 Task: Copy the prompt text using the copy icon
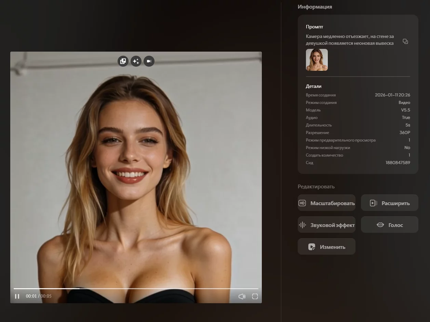pyautogui.click(x=405, y=41)
